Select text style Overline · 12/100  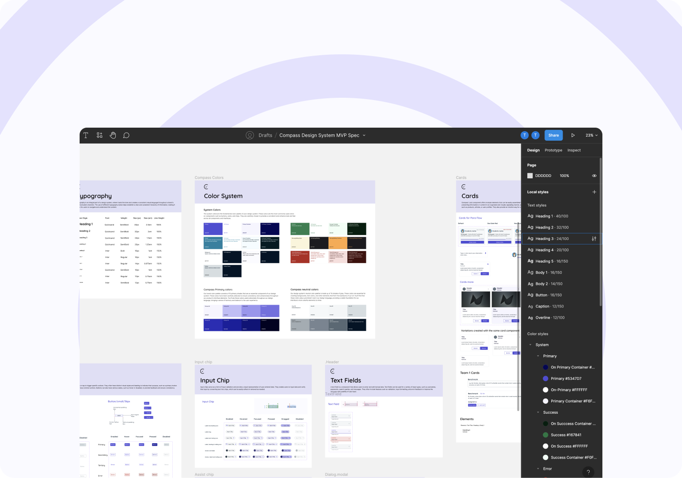coord(561,318)
